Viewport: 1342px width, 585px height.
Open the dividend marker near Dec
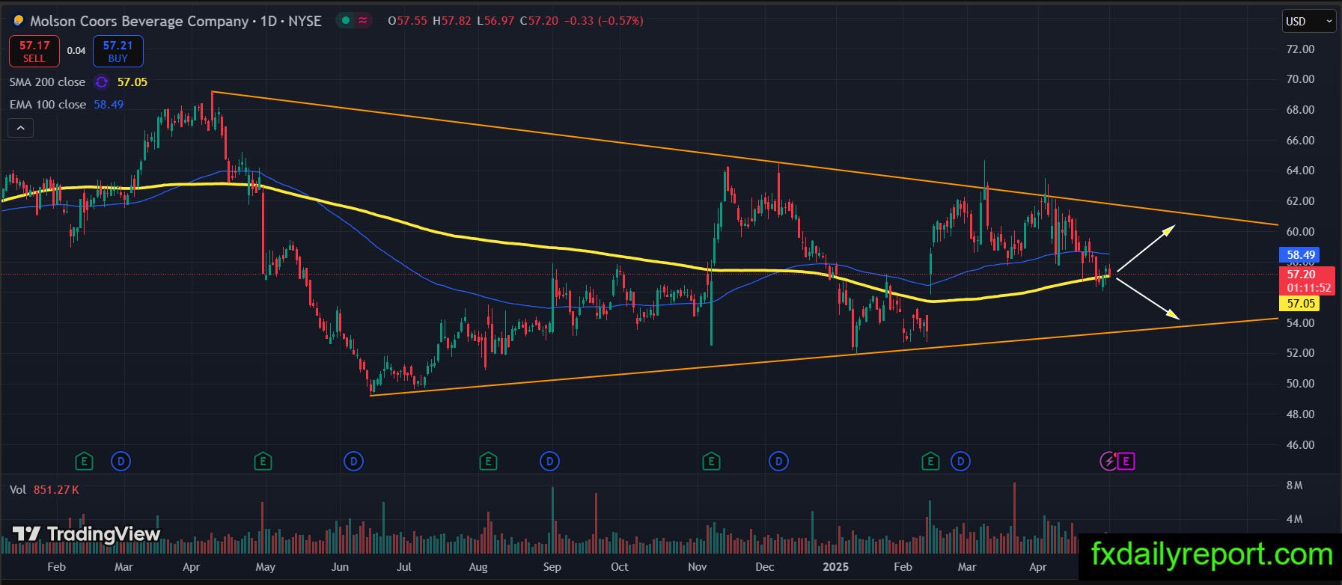778,461
